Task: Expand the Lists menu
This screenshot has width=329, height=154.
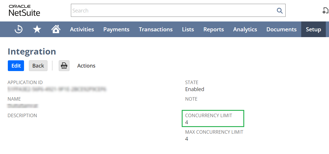Action: 188,29
